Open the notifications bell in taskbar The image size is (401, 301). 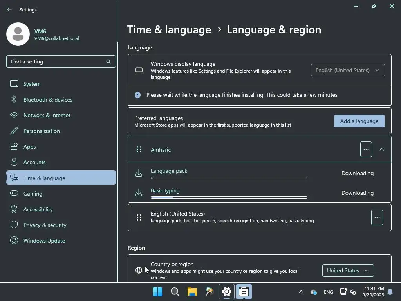click(x=390, y=292)
